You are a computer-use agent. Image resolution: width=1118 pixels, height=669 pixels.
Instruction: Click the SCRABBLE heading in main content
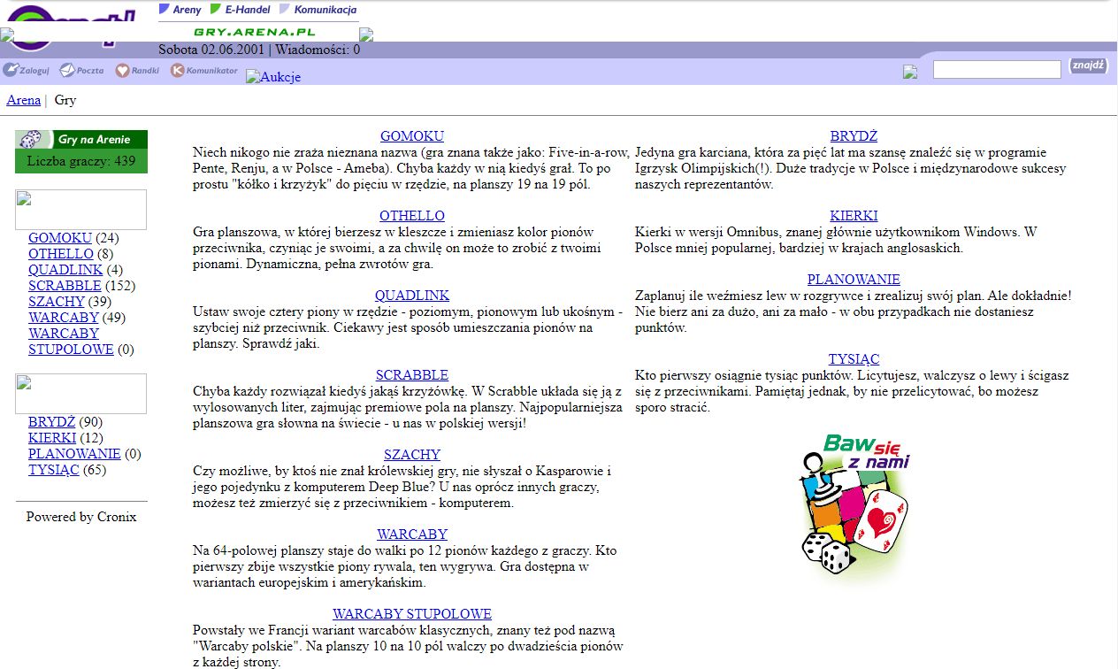(x=412, y=375)
